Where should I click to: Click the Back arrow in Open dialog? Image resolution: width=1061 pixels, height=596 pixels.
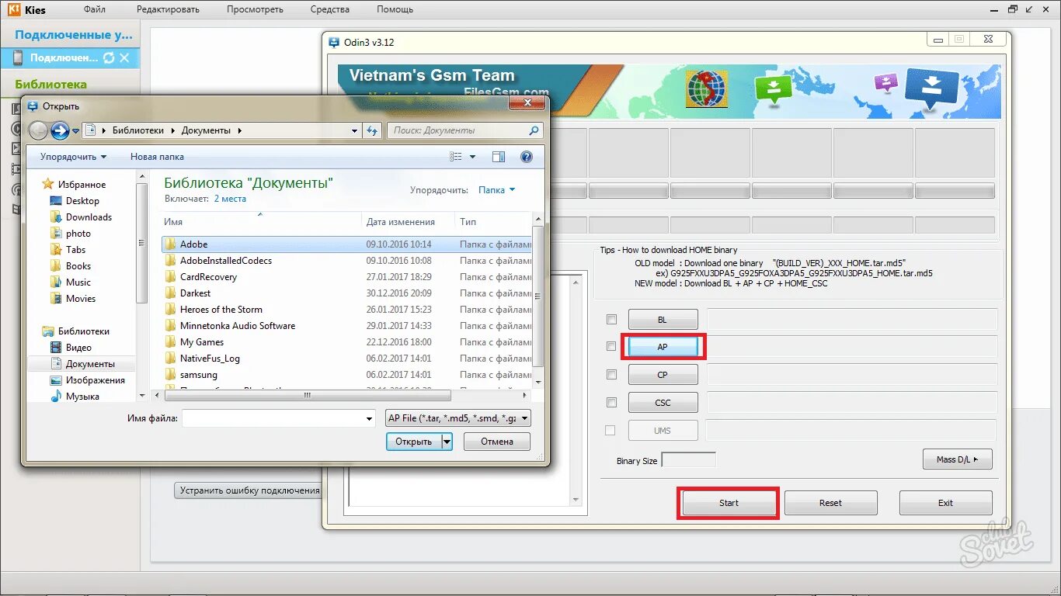(x=38, y=130)
